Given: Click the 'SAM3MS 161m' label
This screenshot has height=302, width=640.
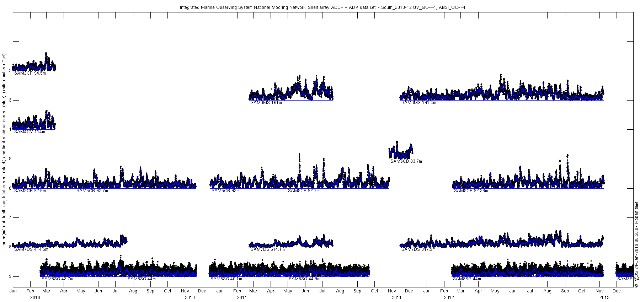Looking at the screenshot, I should pos(266,103).
